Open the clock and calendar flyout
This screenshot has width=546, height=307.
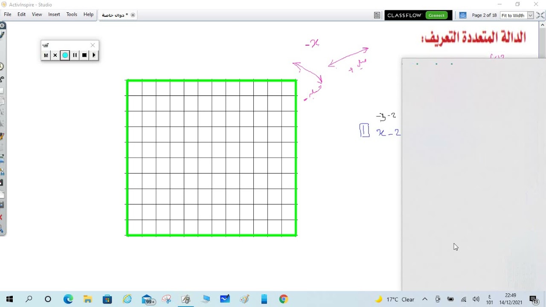511,299
